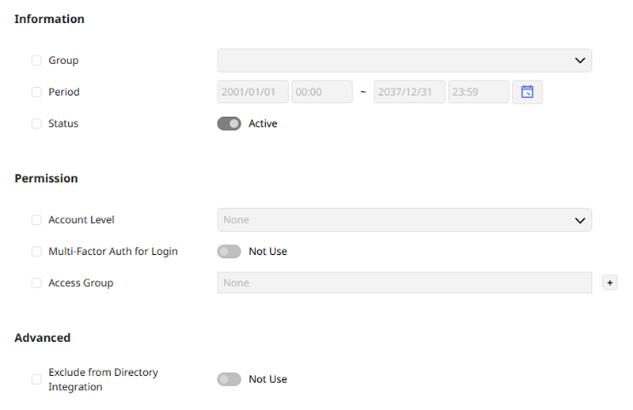633x410 pixels.
Task: Click the end time field 23:59
Action: point(478,92)
